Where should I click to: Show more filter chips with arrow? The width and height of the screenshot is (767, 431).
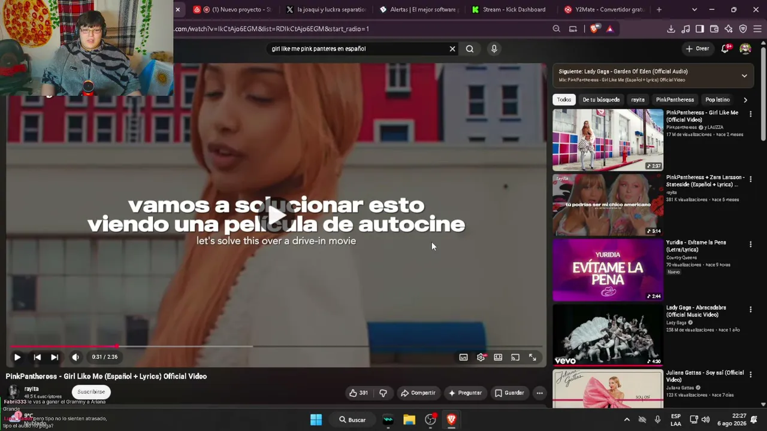[745, 100]
